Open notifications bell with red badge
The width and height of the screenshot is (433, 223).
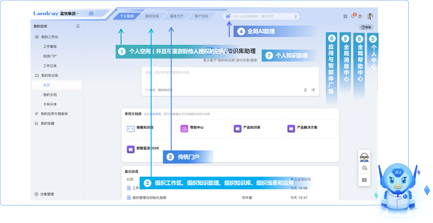coord(353,16)
